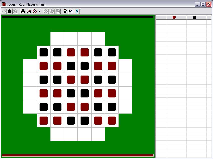Select right black piece in bottom piece row
This screenshot has height=159, width=213.
click(85, 121)
